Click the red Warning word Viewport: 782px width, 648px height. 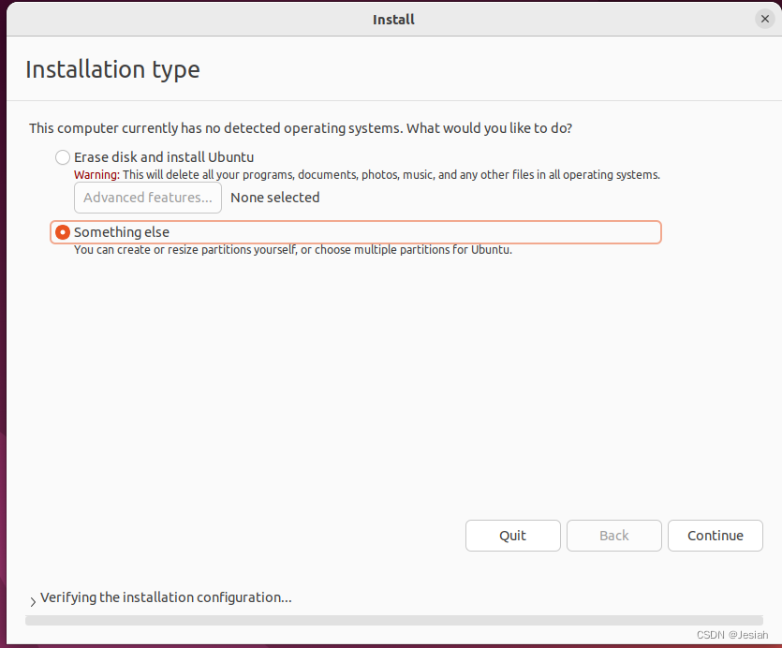96,175
